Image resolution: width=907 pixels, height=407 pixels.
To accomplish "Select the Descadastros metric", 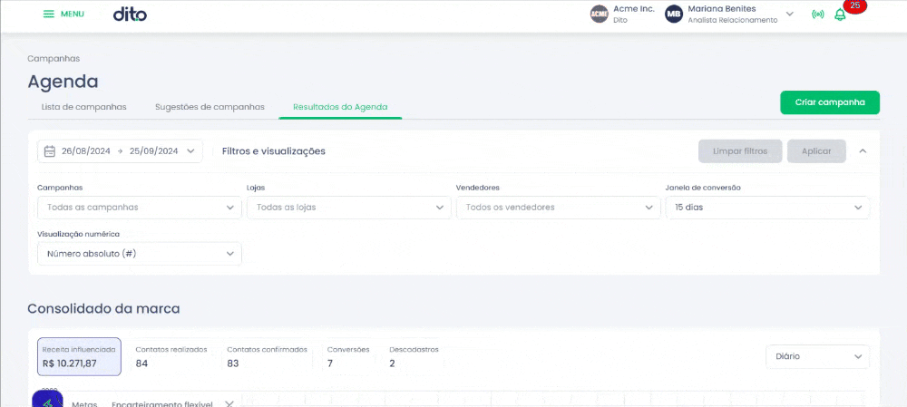I will click(414, 357).
